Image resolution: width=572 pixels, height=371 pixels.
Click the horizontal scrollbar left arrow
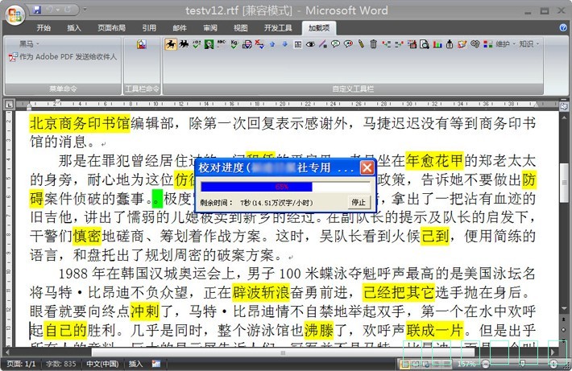click(x=7, y=352)
